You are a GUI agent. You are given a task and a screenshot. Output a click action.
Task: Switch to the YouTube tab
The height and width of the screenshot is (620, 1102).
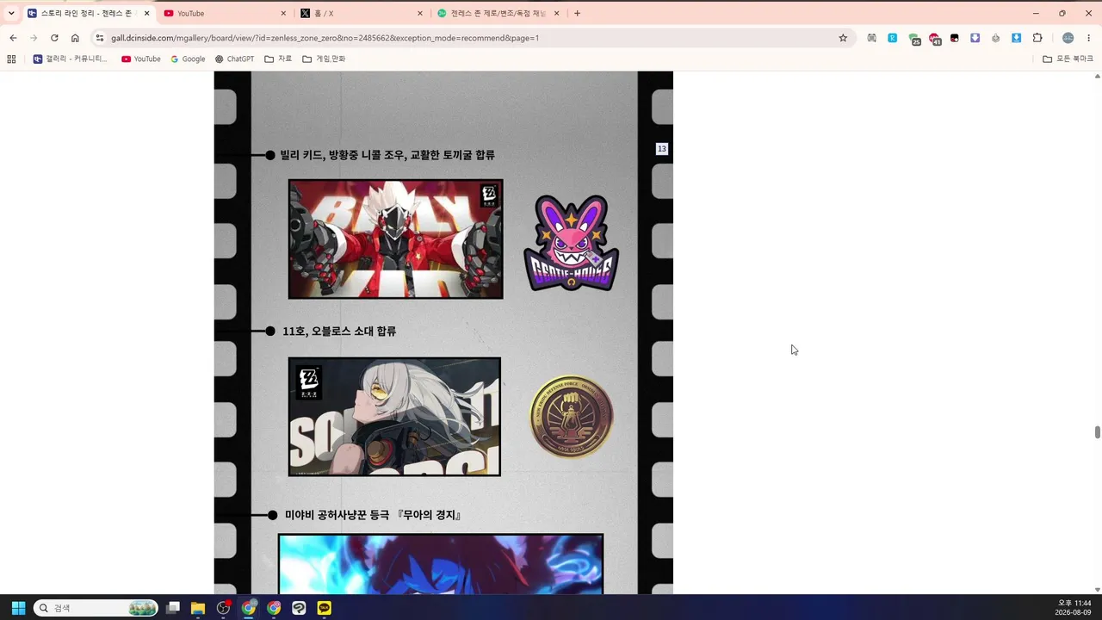click(224, 14)
